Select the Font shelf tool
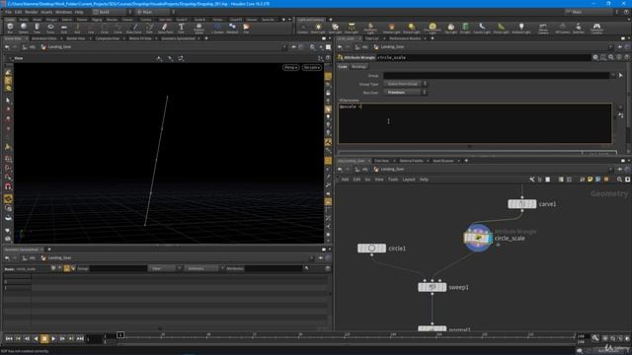Image resolution: width=632 pixels, height=355 pixels. click(181, 28)
